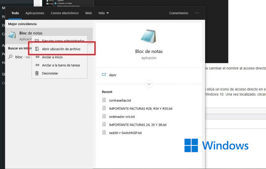Open IMPORTANTE FACTURAS 24, 35 Y 36.txt
Image resolution: width=266 pixels, height=169 pixels.
click(x=138, y=125)
